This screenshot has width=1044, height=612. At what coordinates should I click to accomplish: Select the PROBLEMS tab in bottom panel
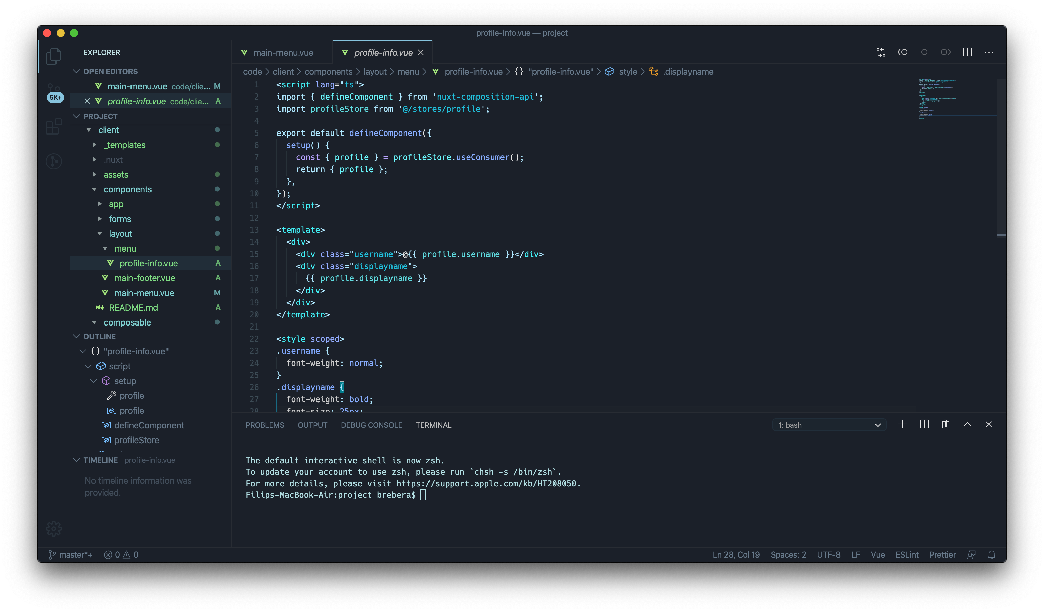[264, 425]
